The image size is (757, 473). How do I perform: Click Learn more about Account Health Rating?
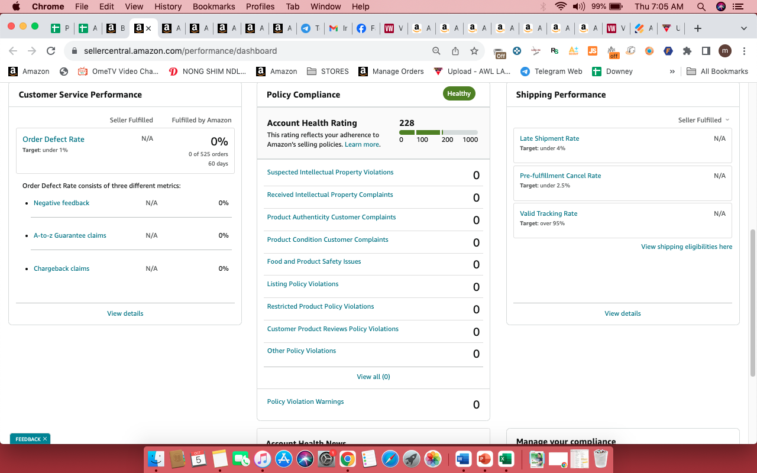pyautogui.click(x=362, y=144)
